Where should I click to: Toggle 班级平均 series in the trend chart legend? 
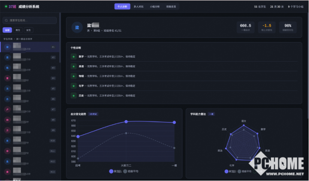[131, 171]
